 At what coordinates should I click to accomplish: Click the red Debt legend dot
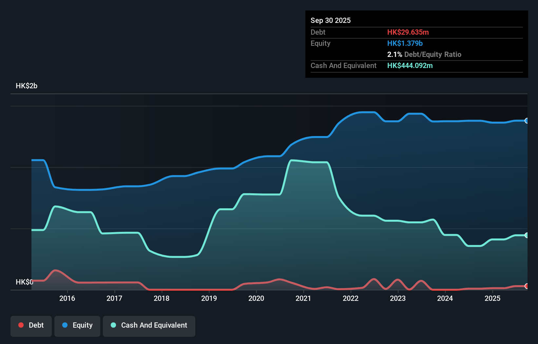[x=21, y=325]
